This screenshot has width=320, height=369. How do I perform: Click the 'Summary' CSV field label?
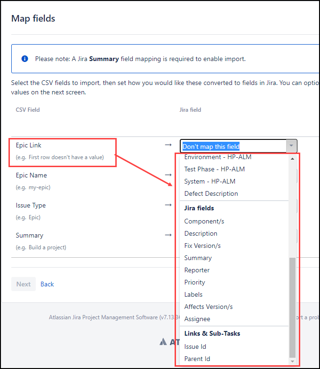30,236
